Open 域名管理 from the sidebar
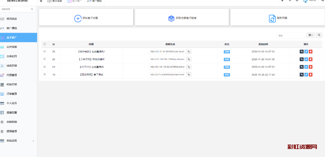This screenshot has width=325, height=157. (x=11, y=66)
